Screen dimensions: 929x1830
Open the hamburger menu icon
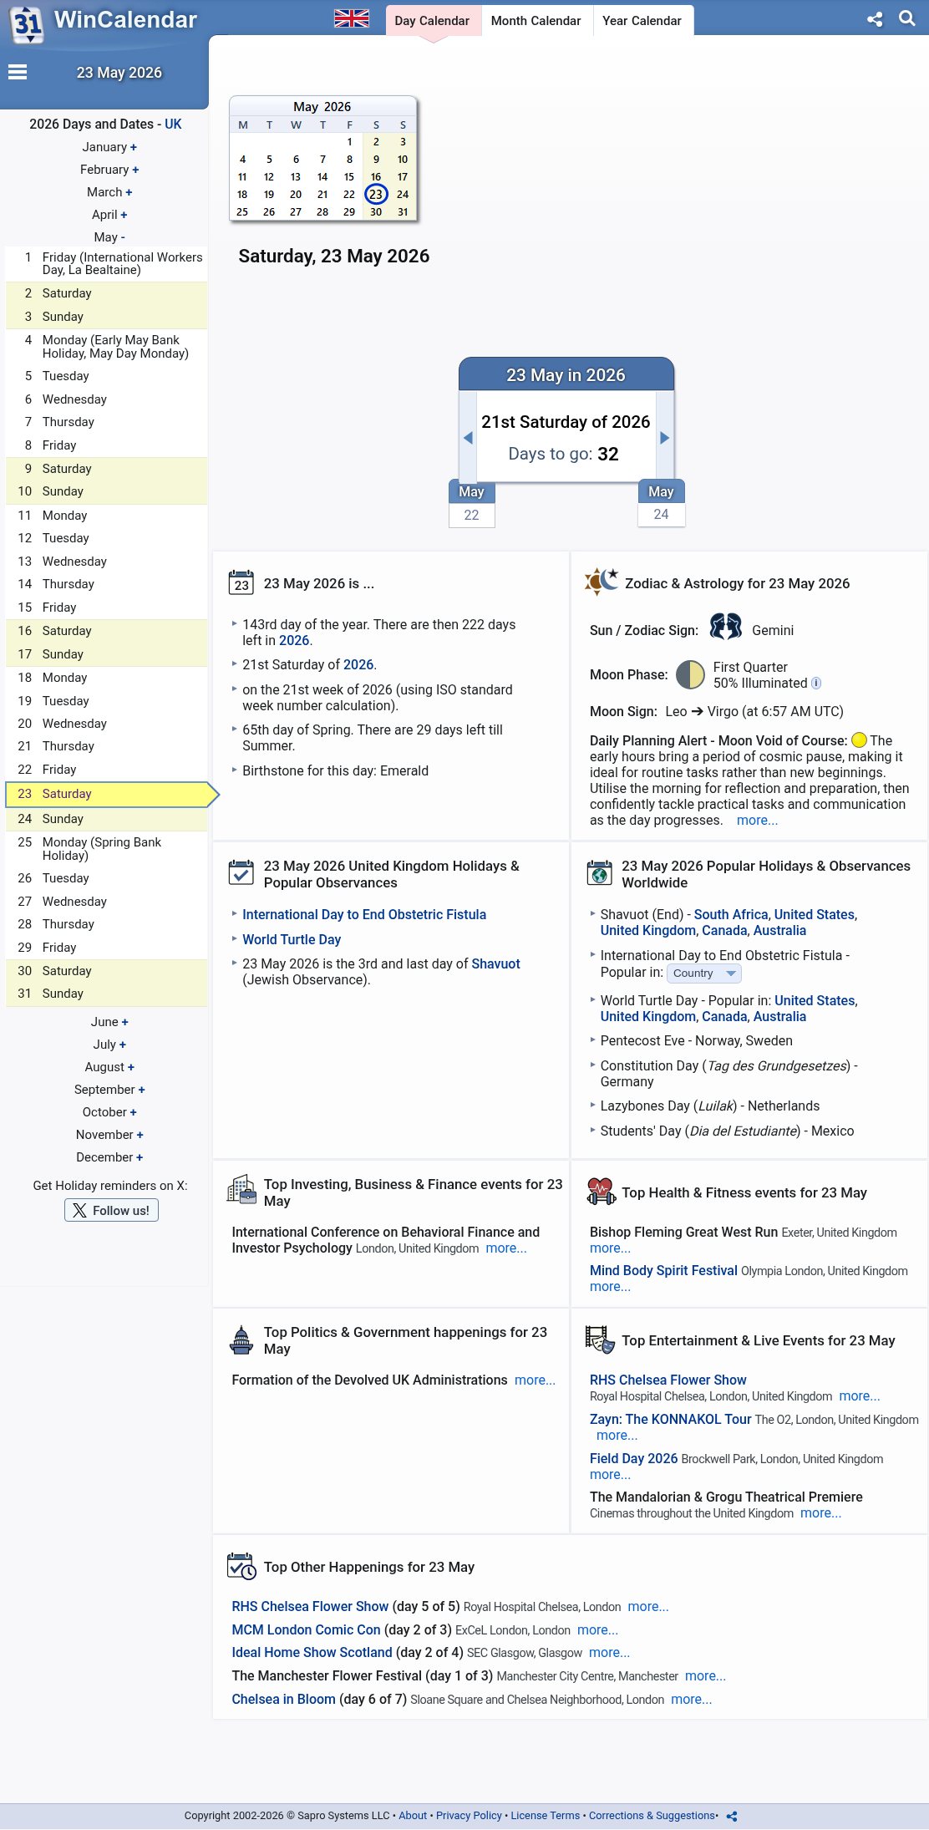coord(18,73)
